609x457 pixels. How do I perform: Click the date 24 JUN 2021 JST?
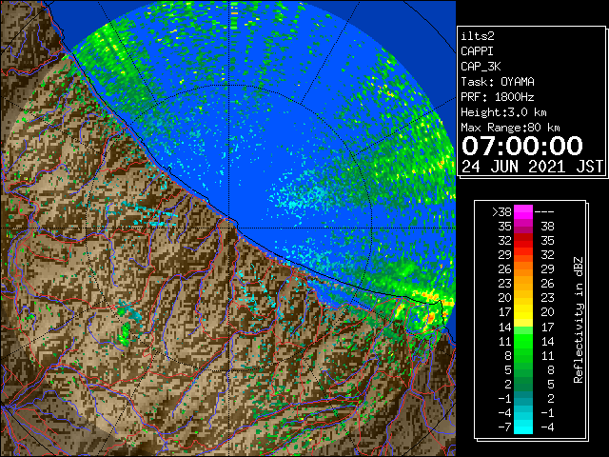[x=532, y=167]
